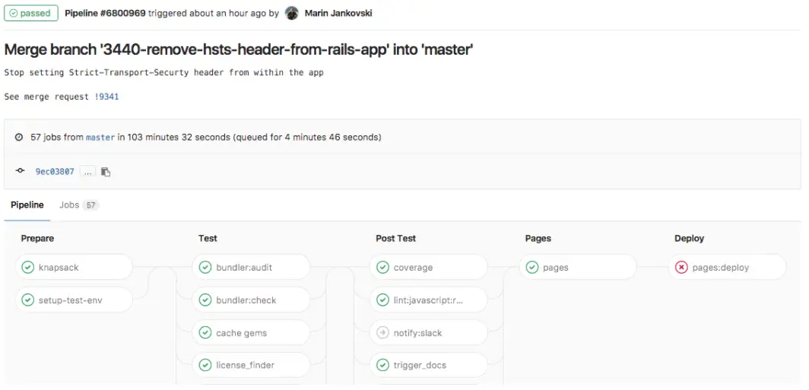Click Marin Jankovski's avatar
This screenshot has height=390, width=809.
tap(292, 13)
